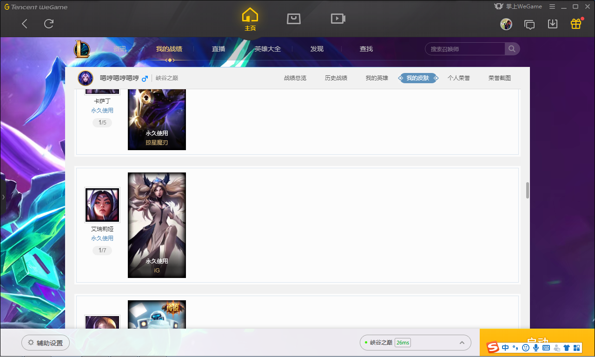Switch to the 资讯 nav item
Image resolution: width=595 pixels, height=357 pixels.
[x=119, y=49]
